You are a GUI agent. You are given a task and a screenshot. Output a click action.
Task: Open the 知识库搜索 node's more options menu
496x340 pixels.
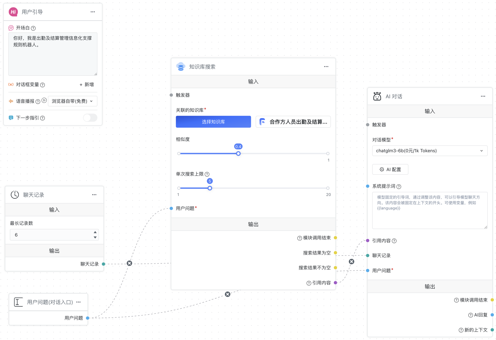pos(326,67)
